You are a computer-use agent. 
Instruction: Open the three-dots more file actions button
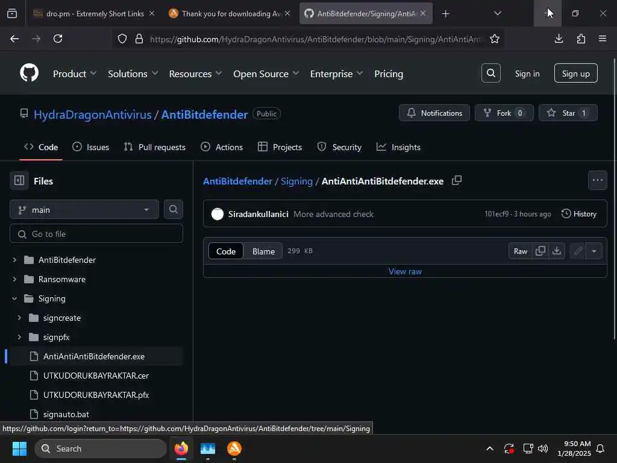point(597,180)
